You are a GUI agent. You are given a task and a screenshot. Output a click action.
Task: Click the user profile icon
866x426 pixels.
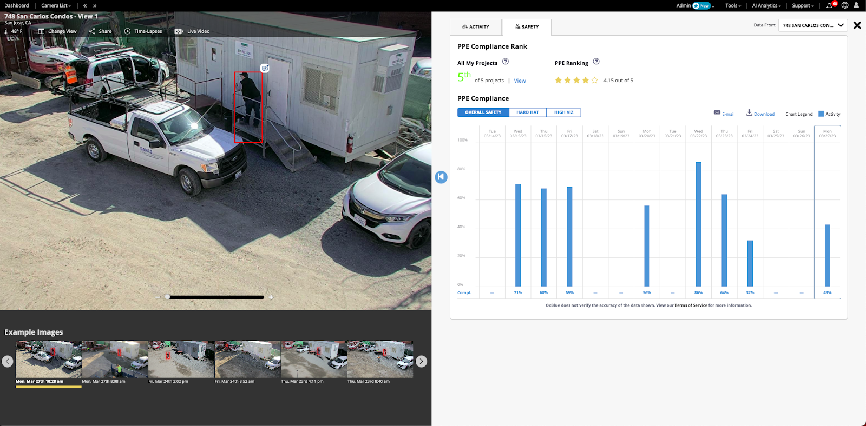point(856,5)
